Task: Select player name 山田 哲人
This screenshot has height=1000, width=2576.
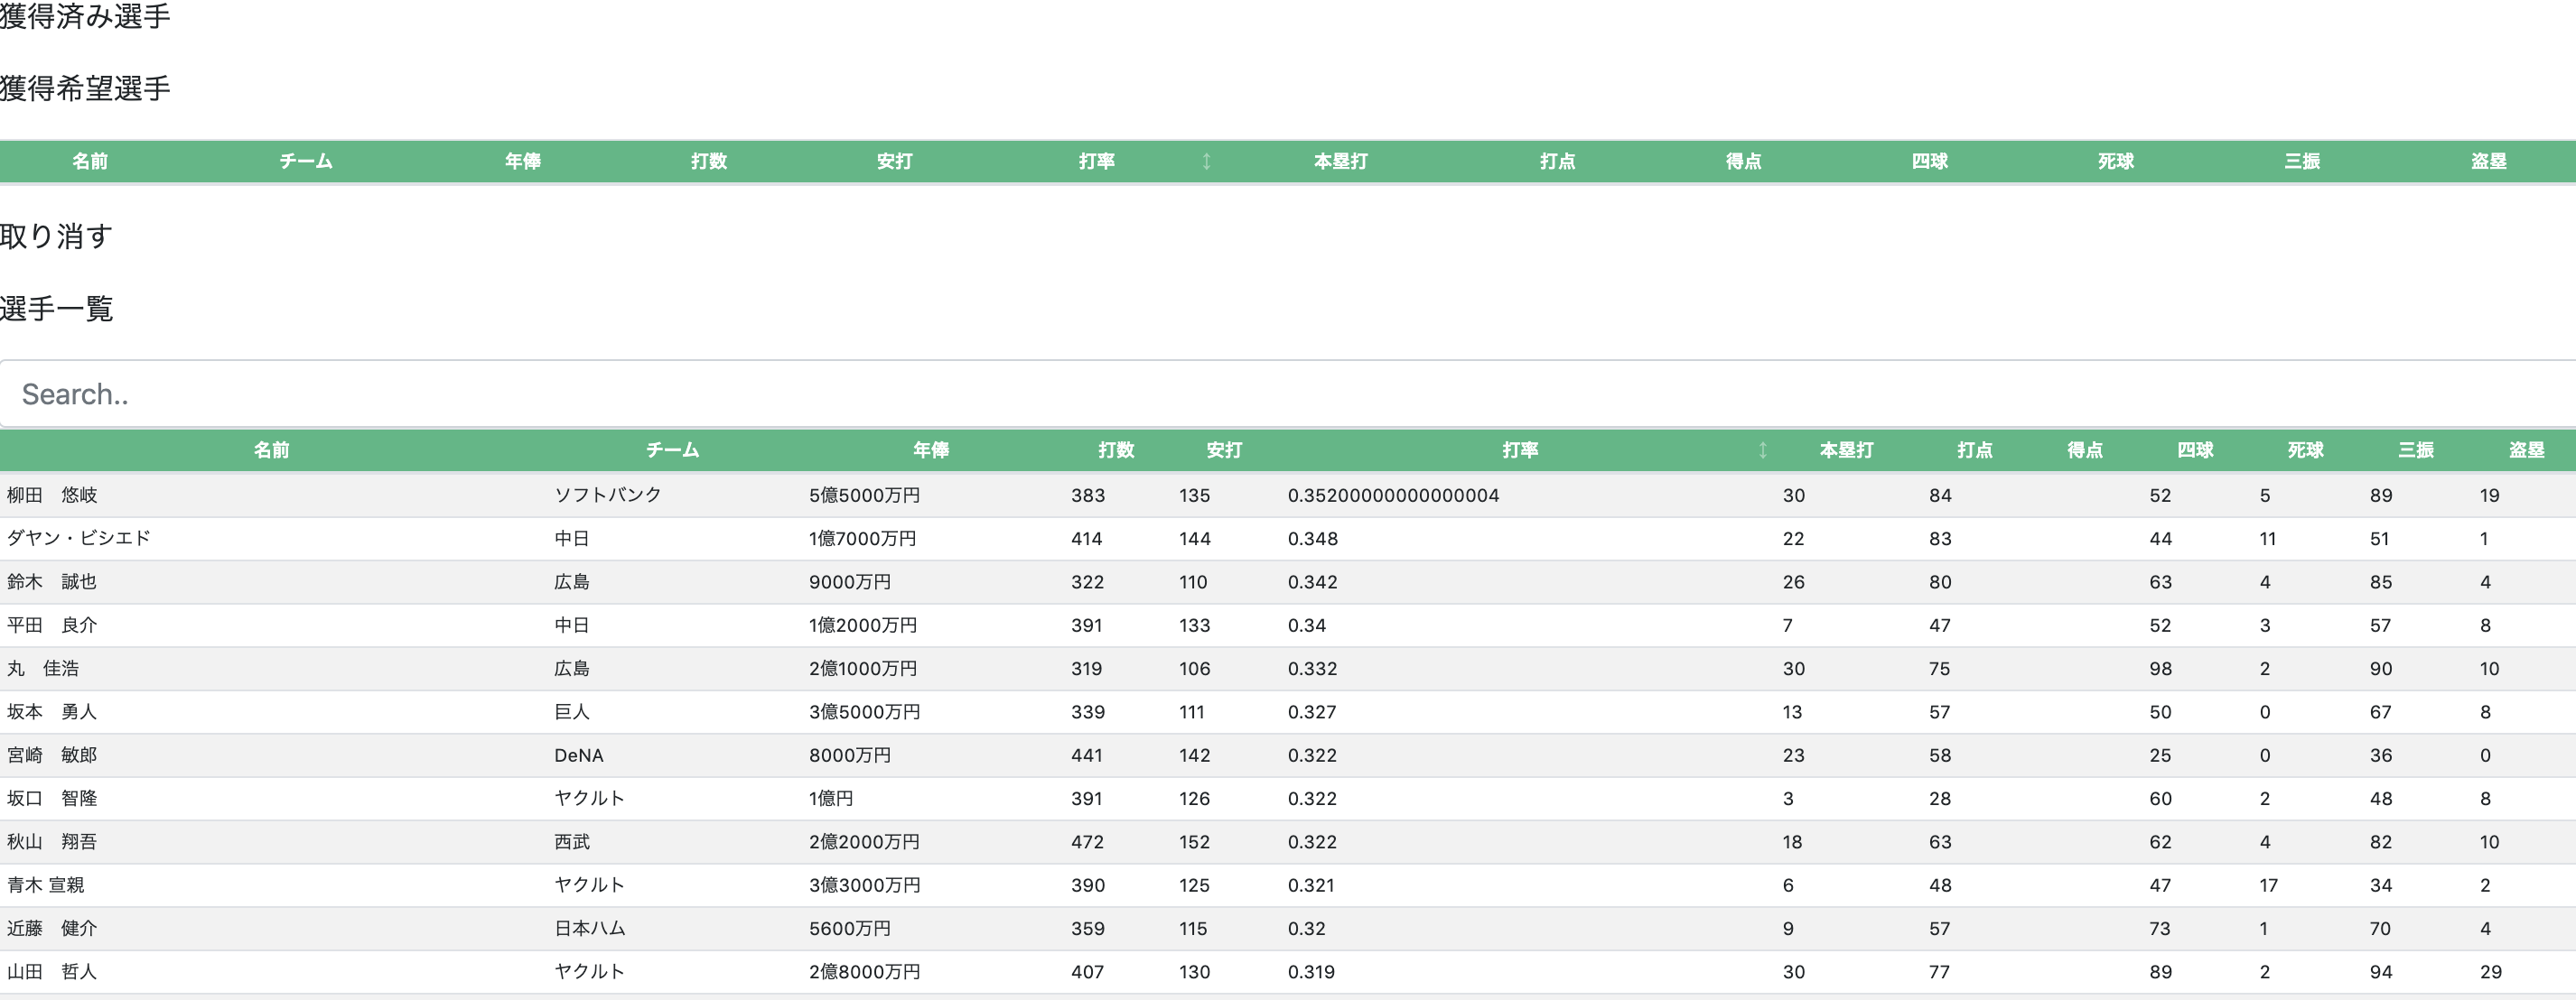Action: pos(52,972)
